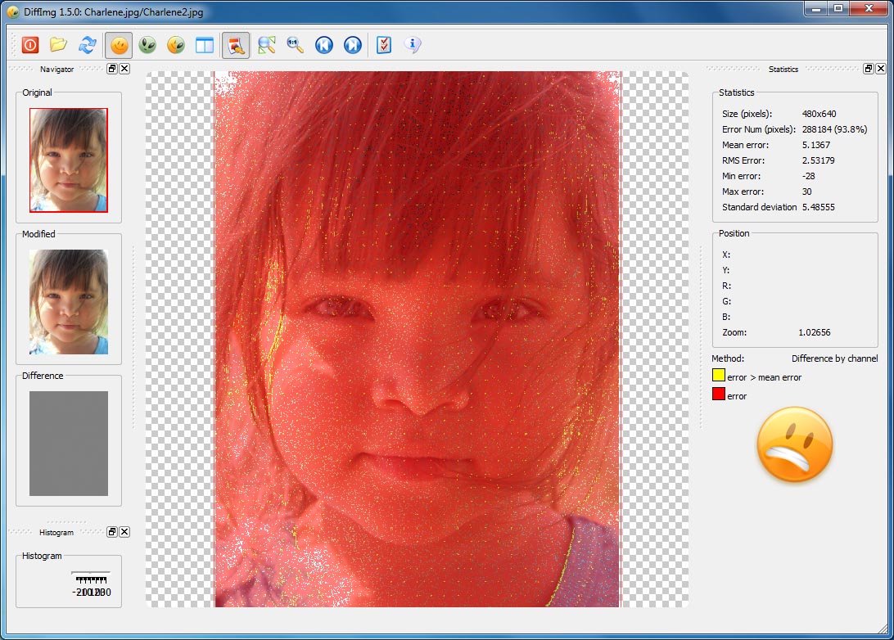
Task: Open preferences checklist icon
Action: click(384, 45)
